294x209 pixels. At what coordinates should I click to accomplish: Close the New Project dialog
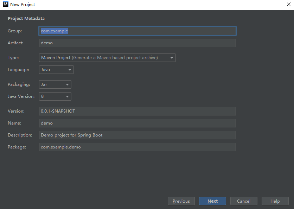[288, 5]
